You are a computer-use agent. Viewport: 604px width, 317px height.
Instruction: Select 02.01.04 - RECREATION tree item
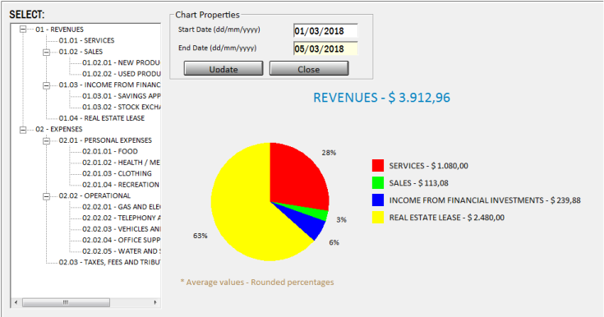pos(121,185)
